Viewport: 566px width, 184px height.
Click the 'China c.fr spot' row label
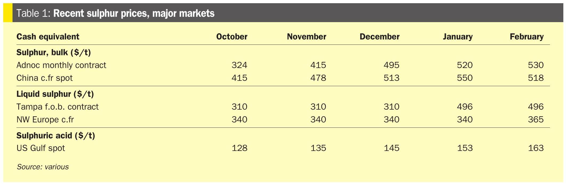click(x=45, y=78)
